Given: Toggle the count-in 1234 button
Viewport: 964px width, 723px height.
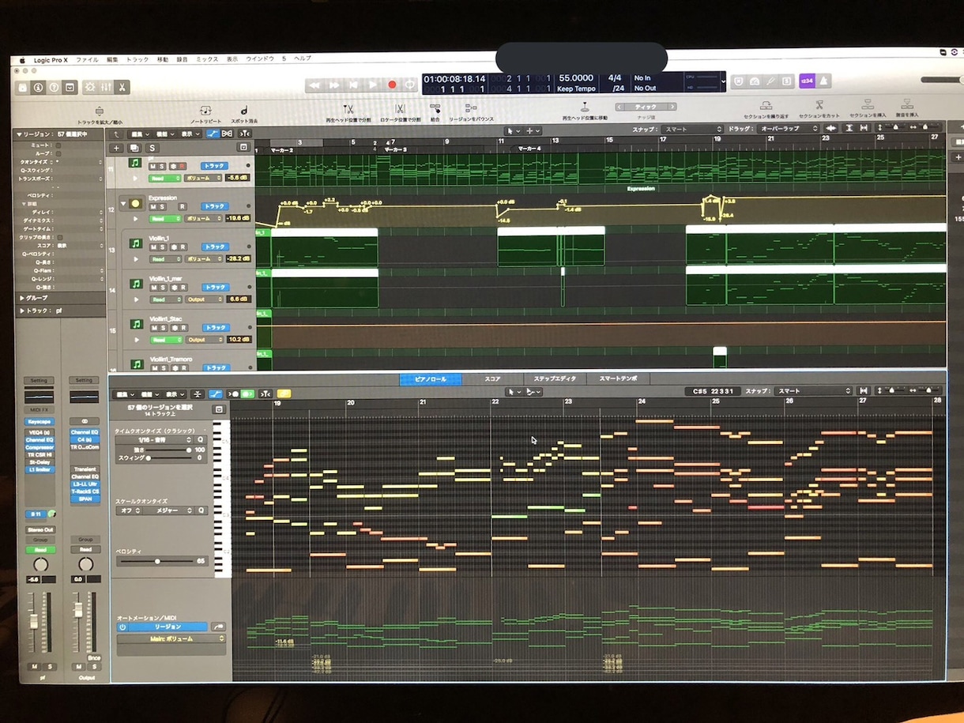Looking at the screenshot, I should tap(807, 81).
